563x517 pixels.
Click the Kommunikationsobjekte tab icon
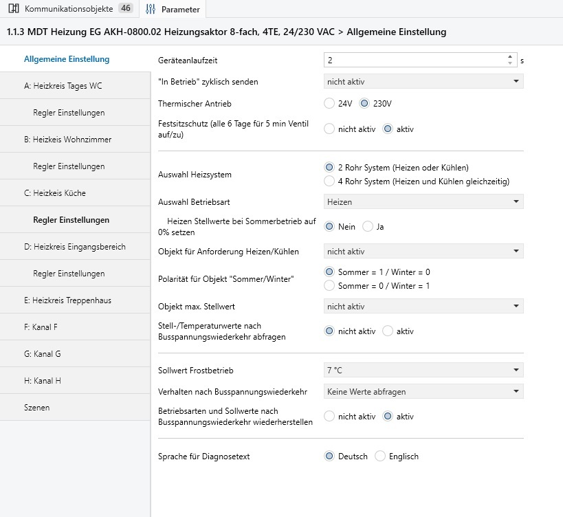click(13, 9)
